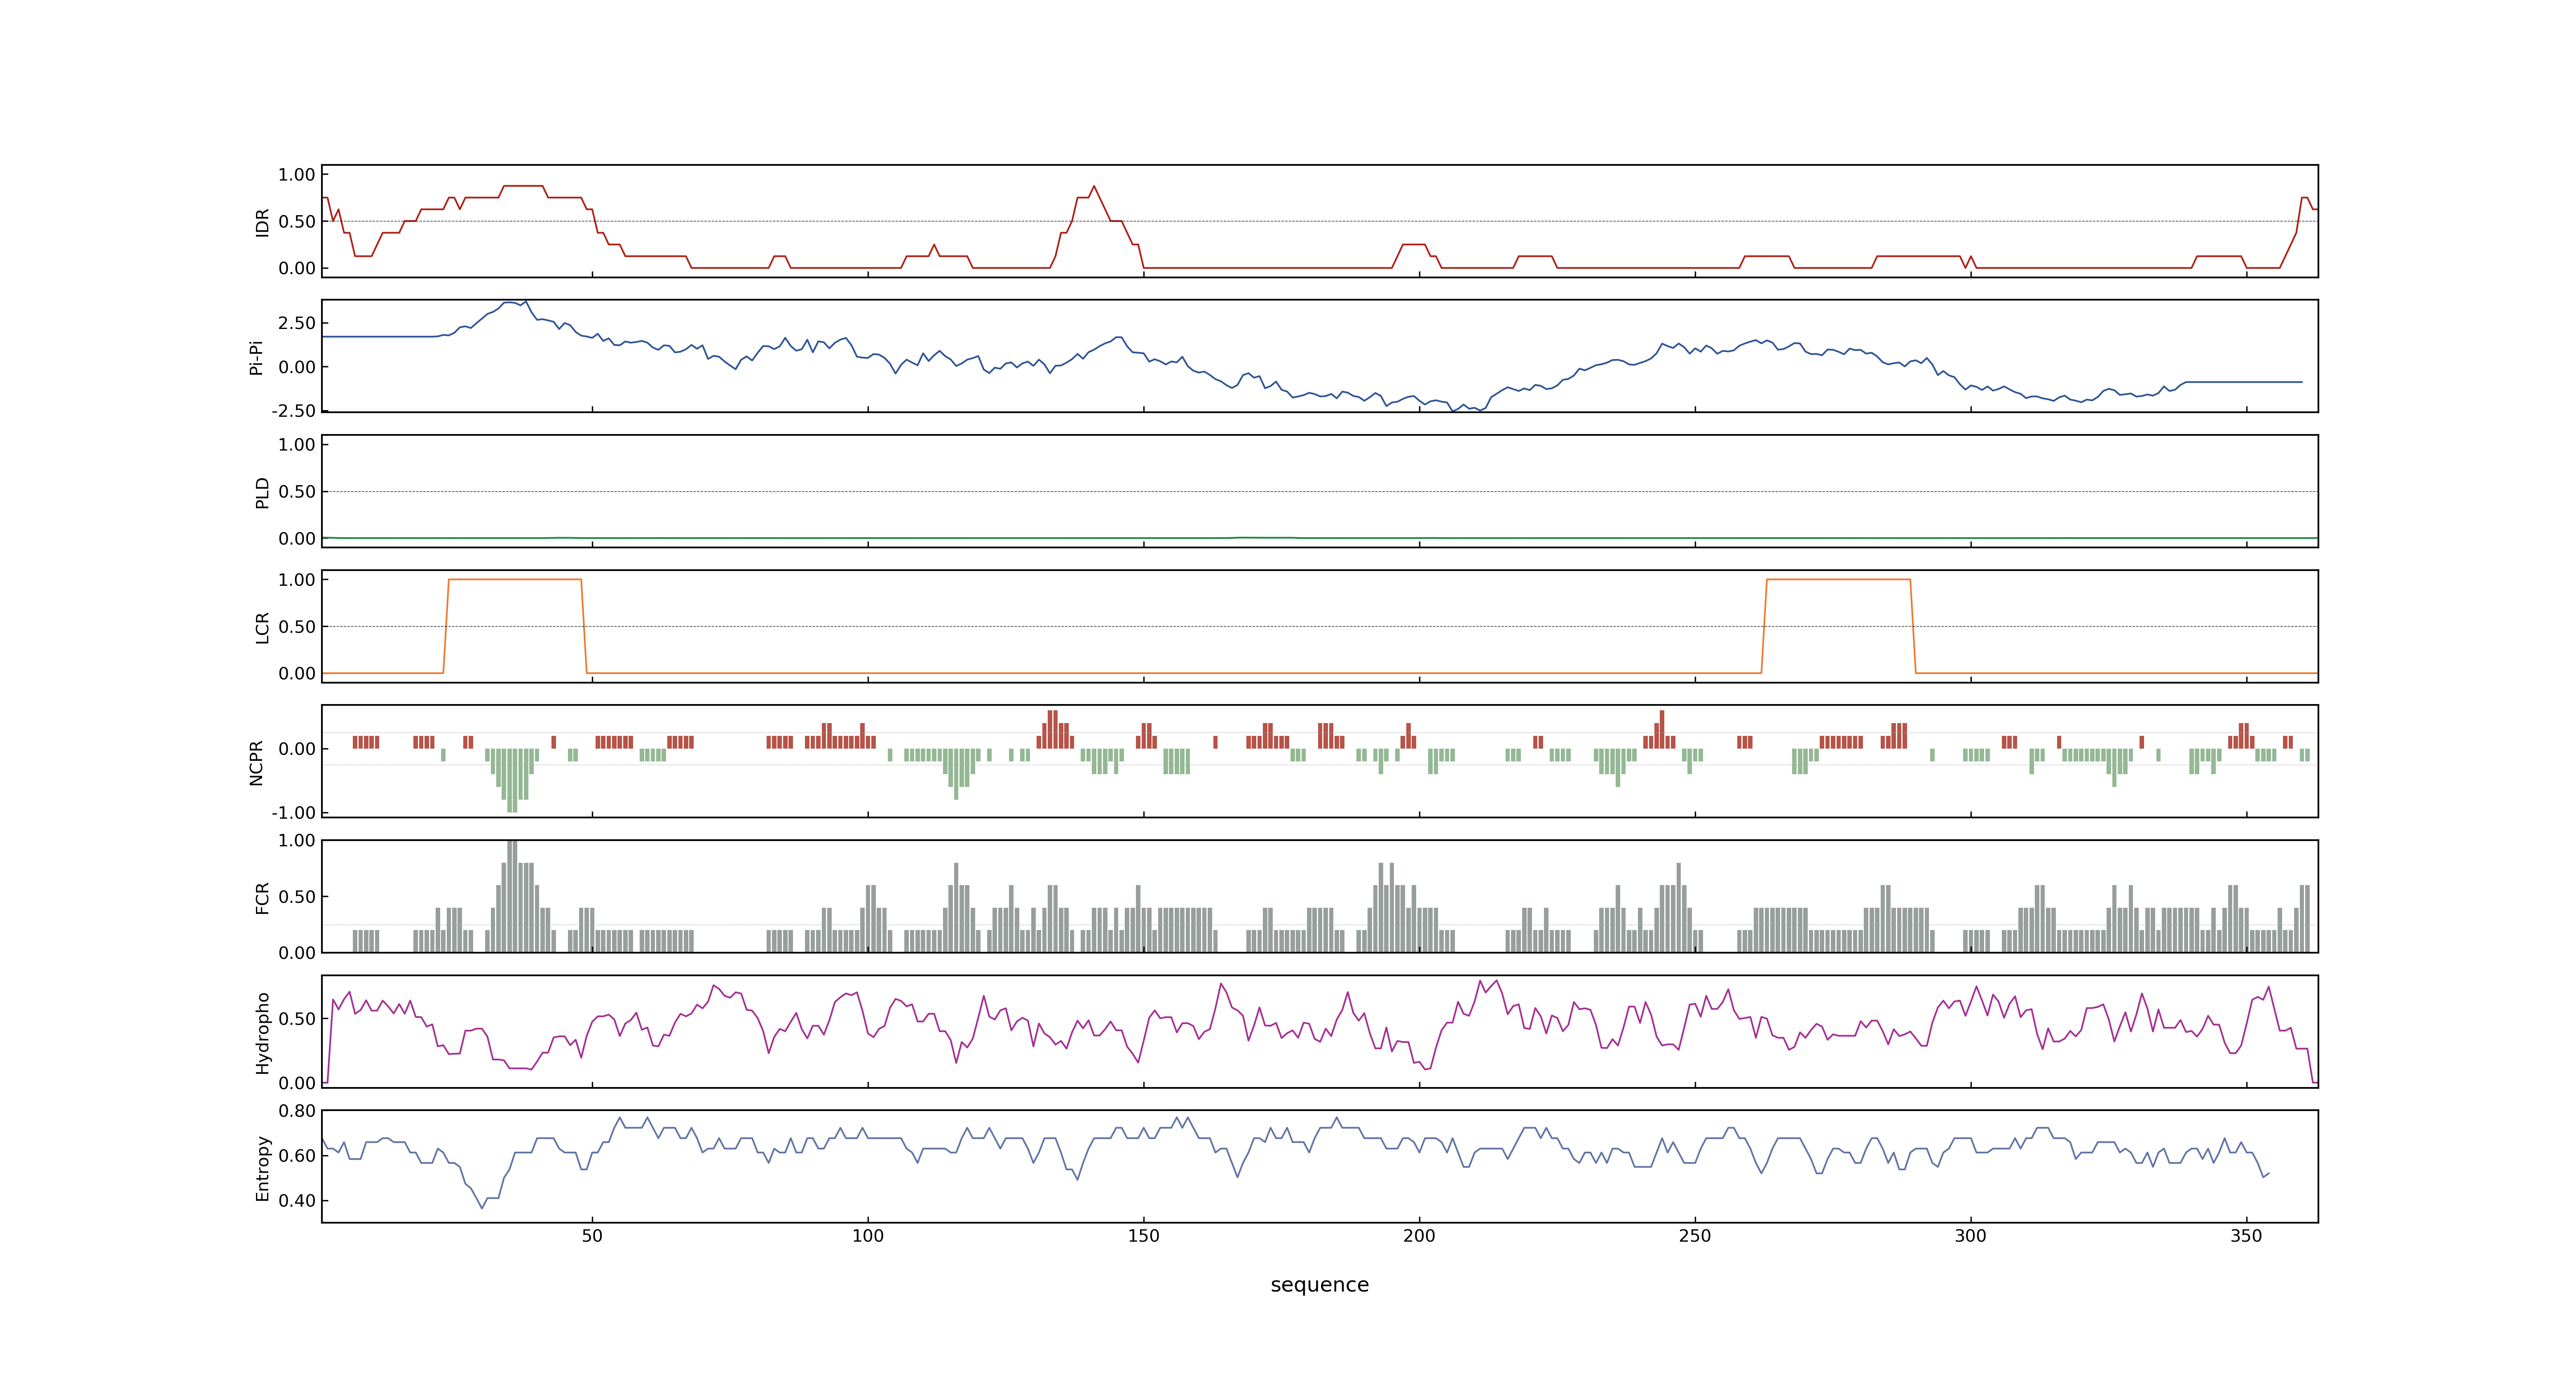Click the 0.80 tick of Entropy panel

(297, 1111)
